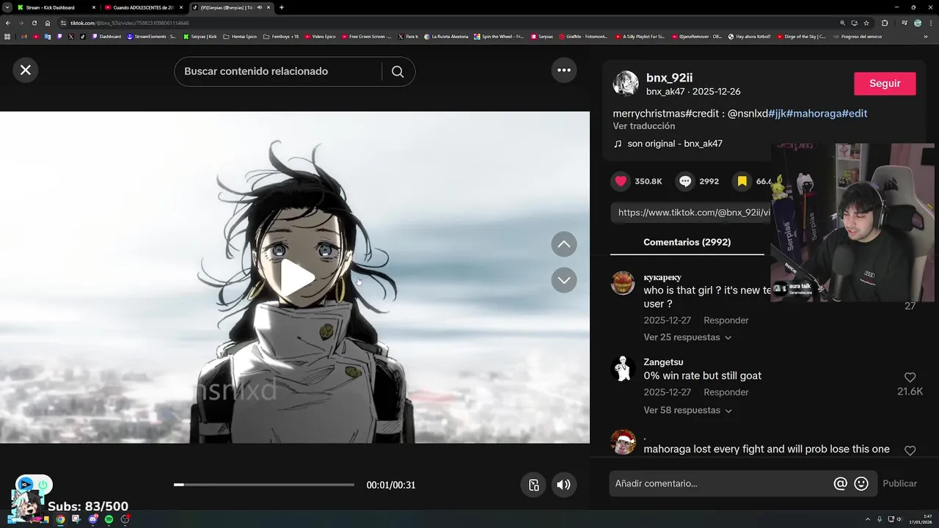Open the Chrome profile avatar
The width and height of the screenshot is (939, 528).
[x=918, y=23]
